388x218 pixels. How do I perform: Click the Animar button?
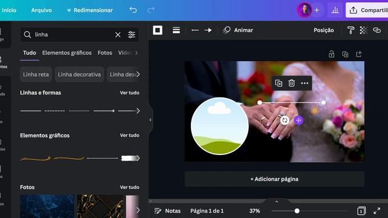pos(238,30)
